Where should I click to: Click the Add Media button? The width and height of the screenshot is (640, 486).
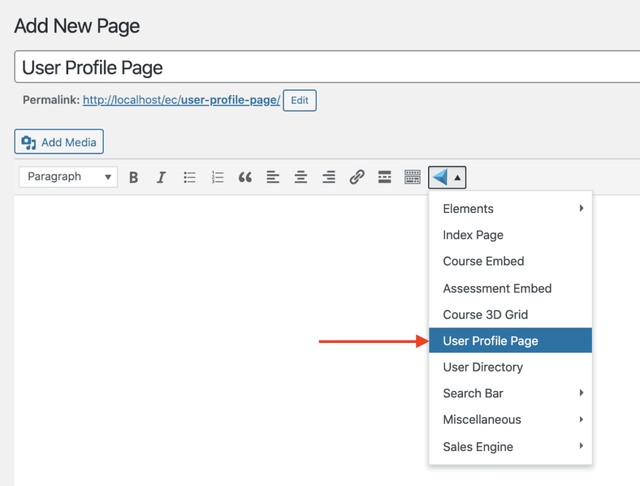click(59, 142)
